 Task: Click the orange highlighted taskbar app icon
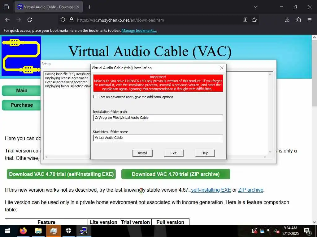(x=53, y=231)
